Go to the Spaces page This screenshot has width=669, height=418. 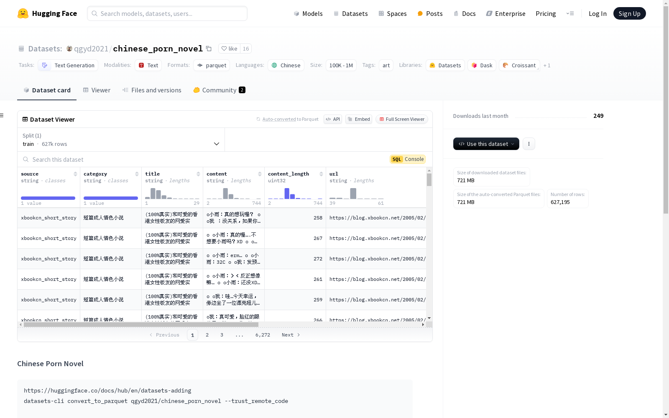tap(393, 13)
